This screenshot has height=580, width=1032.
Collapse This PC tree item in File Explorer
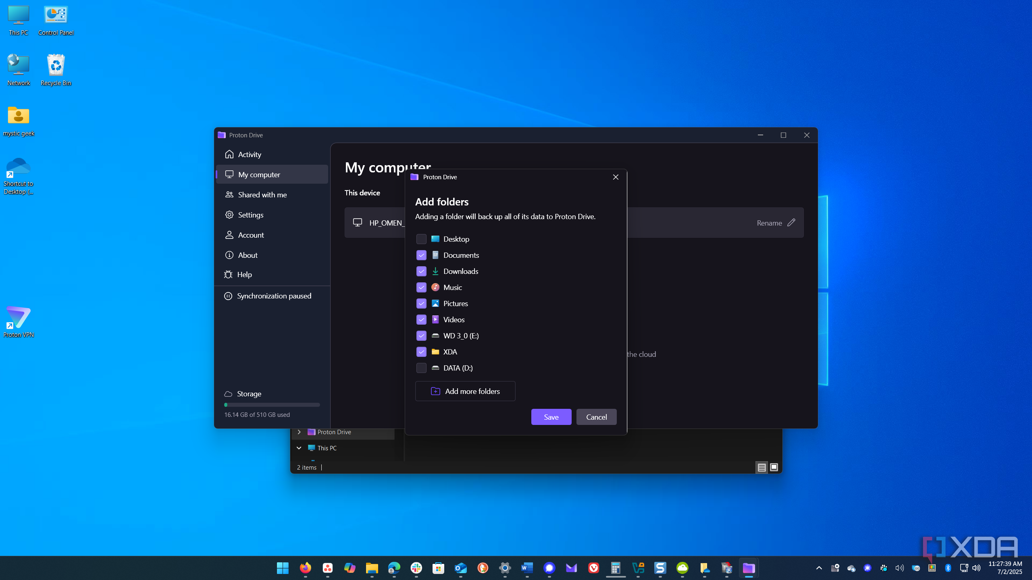tap(299, 448)
